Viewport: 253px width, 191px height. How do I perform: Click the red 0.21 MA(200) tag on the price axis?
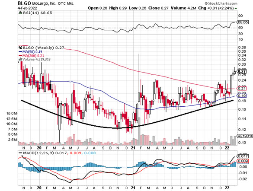[x=242, y=89]
